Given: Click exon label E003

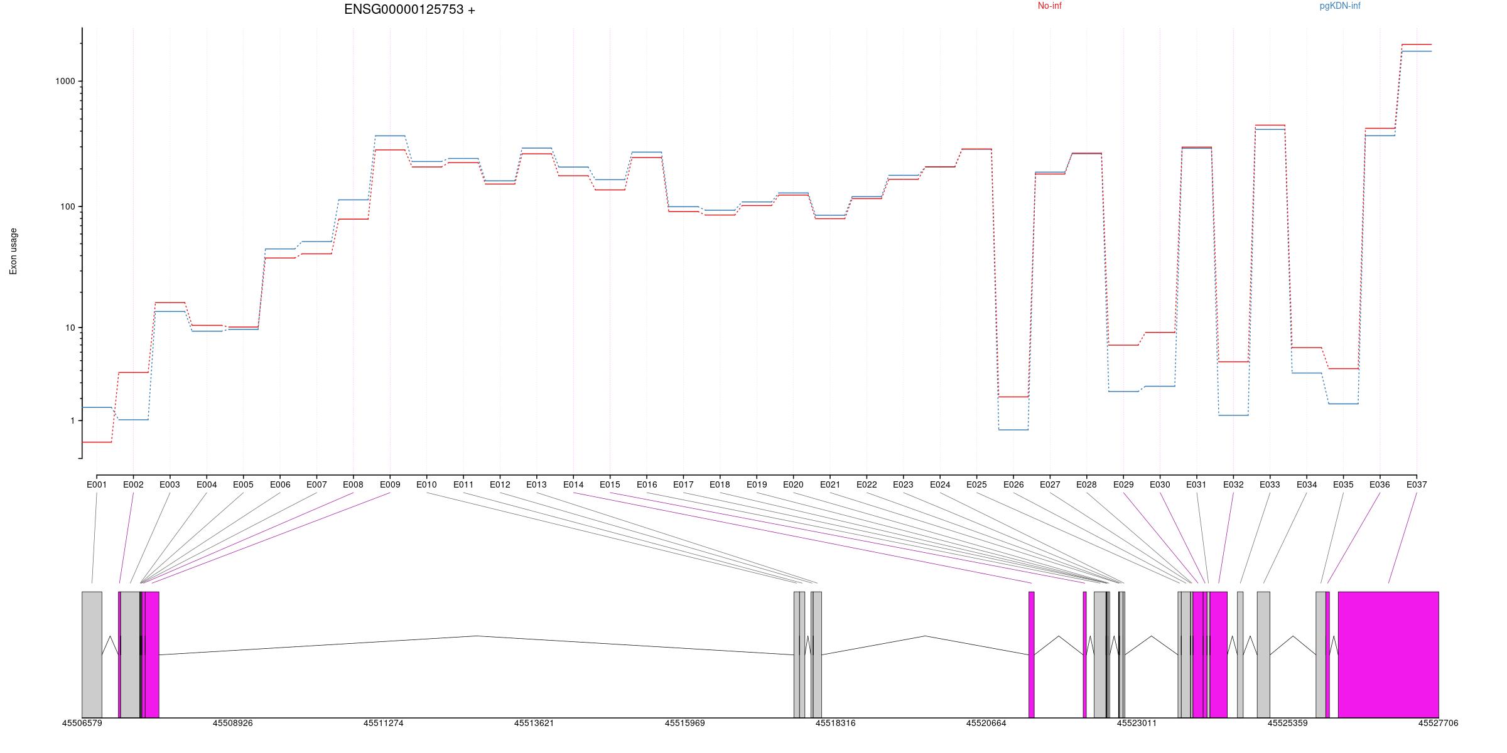Looking at the screenshot, I should point(170,484).
